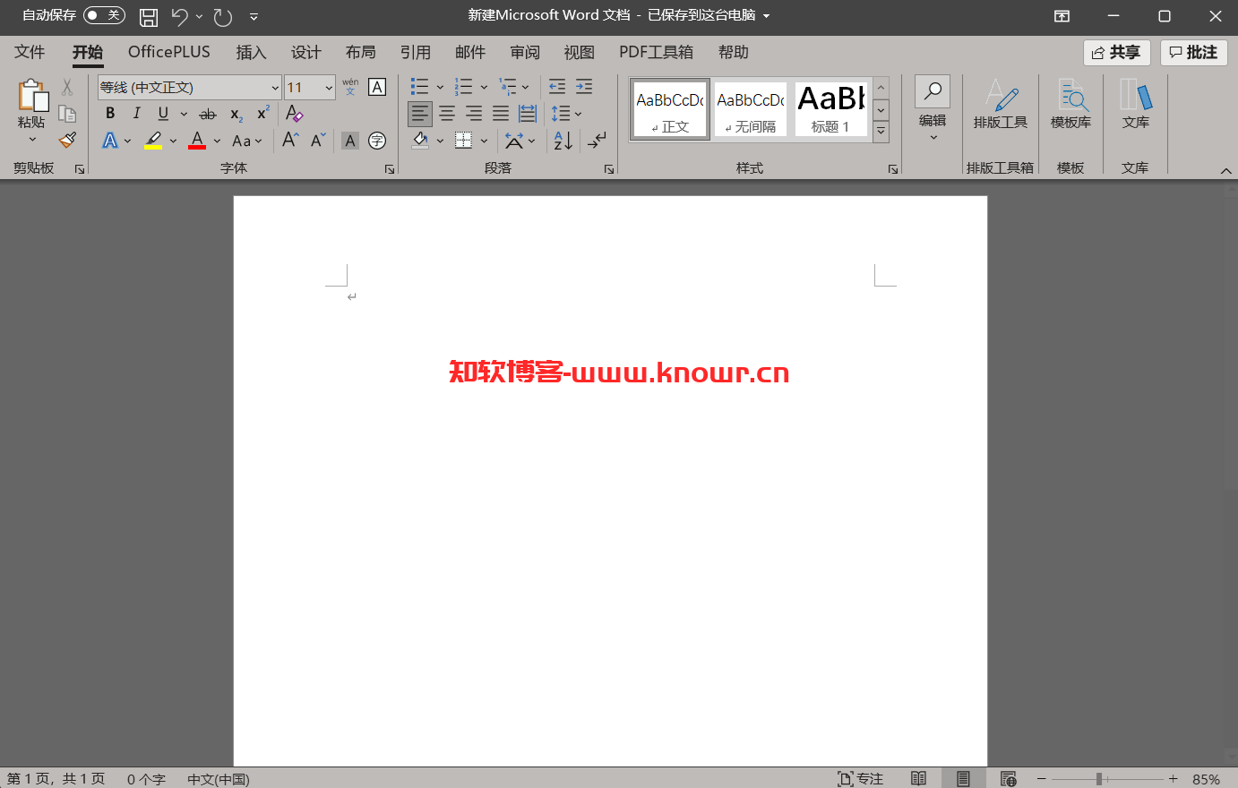Click the Redo icon in title bar
This screenshot has width=1238, height=788.
coord(223,16)
